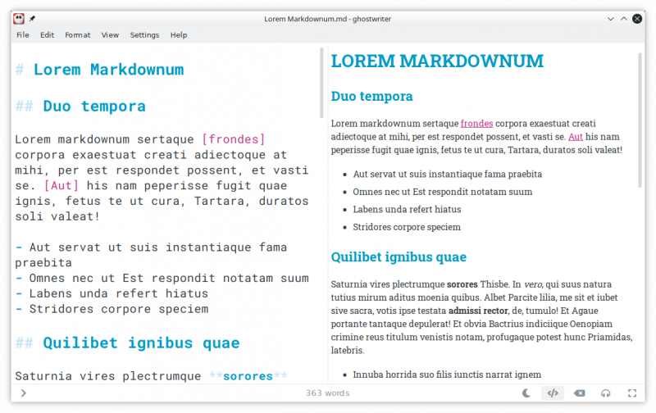
Task: Open the File menu
Action: point(23,35)
